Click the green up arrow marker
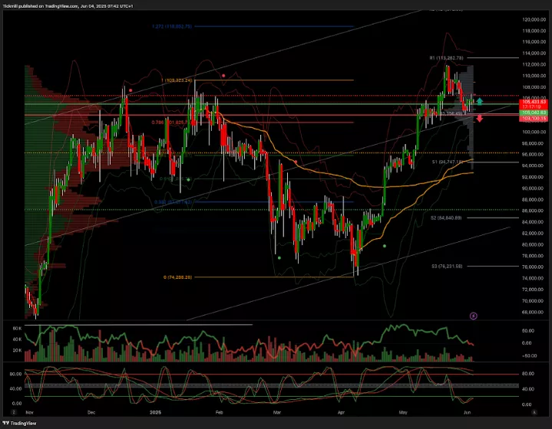Viewport: 552px width, 429px height. (x=480, y=101)
